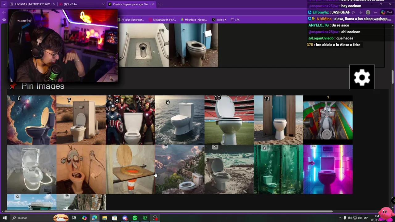Open the Windows Start menu

(5, 218)
